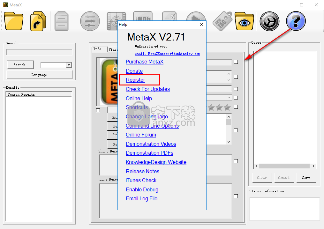
Task: Toggle checkbox beside the scrolling list
Action: pyautogui.click(x=236, y=130)
